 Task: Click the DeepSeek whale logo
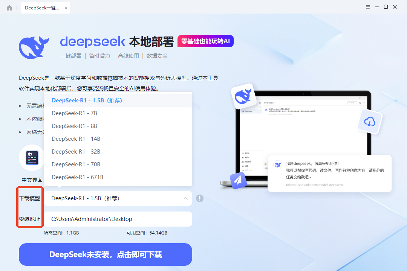(34, 47)
